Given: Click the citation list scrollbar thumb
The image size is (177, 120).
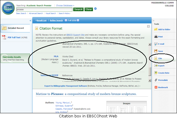Looking at the screenshot, I should 150,71.
